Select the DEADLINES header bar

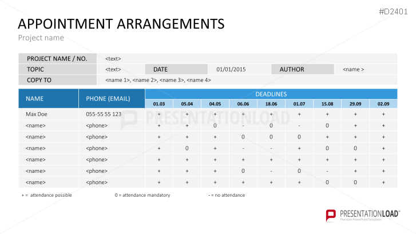point(271,94)
